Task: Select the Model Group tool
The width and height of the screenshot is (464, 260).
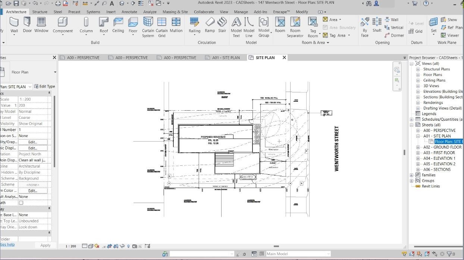Action: tap(264, 27)
